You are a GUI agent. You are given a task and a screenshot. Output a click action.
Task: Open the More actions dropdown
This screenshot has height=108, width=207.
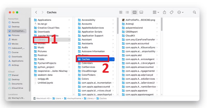180,12
